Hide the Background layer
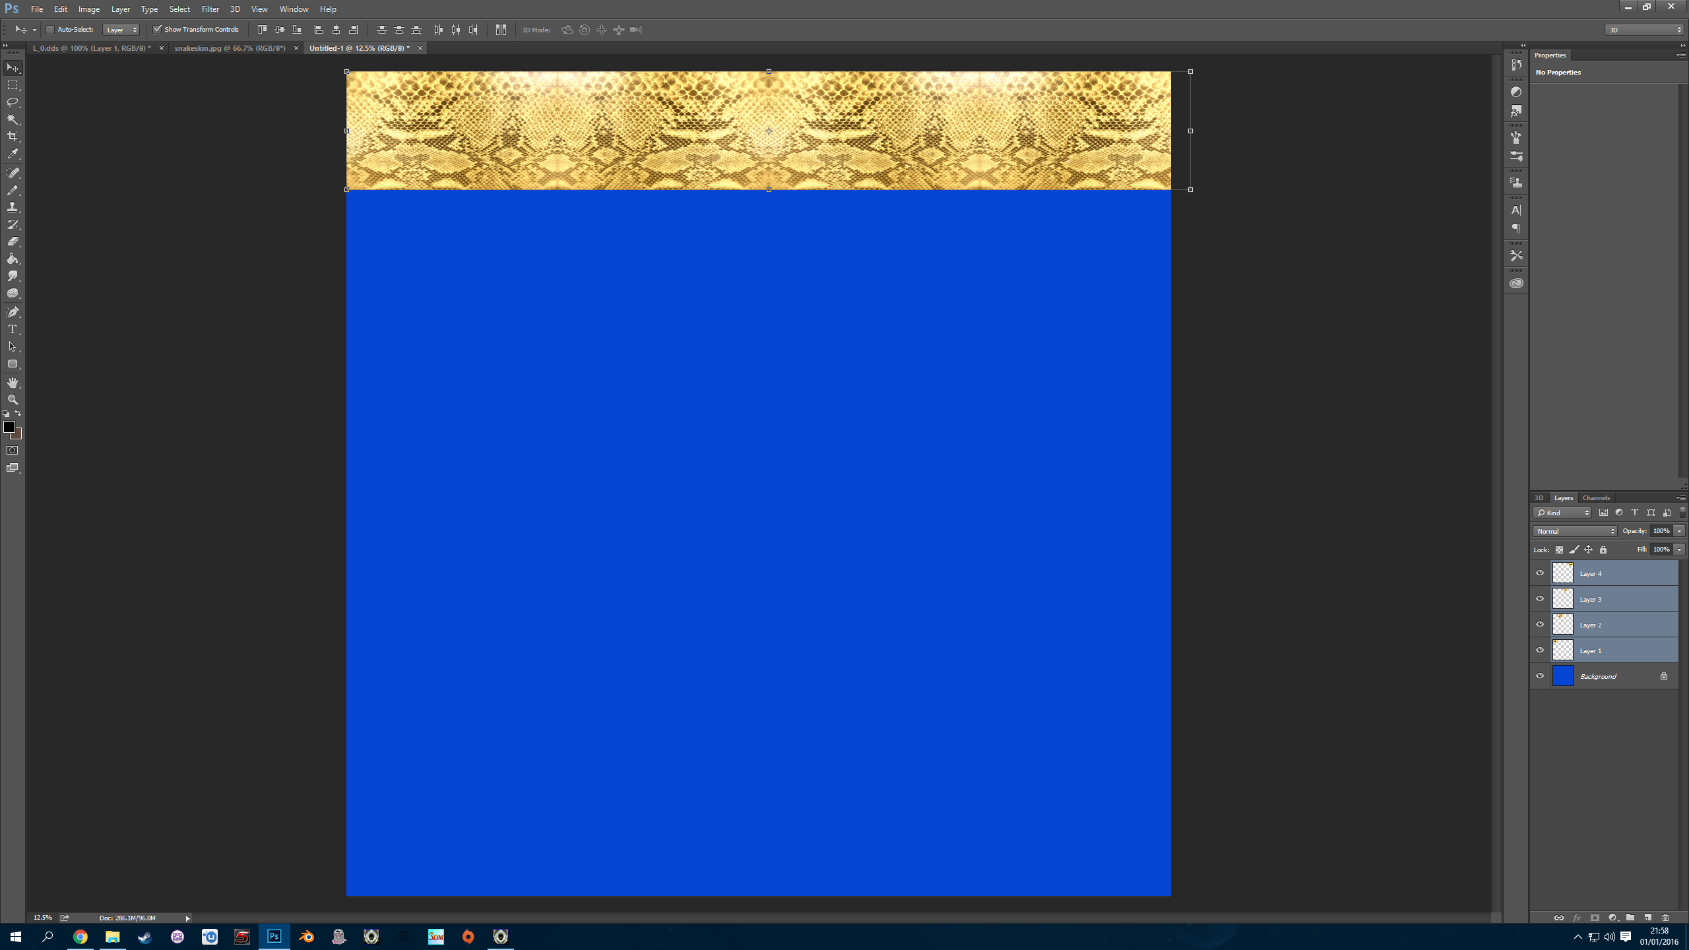The image size is (1689, 950). (x=1540, y=676)
